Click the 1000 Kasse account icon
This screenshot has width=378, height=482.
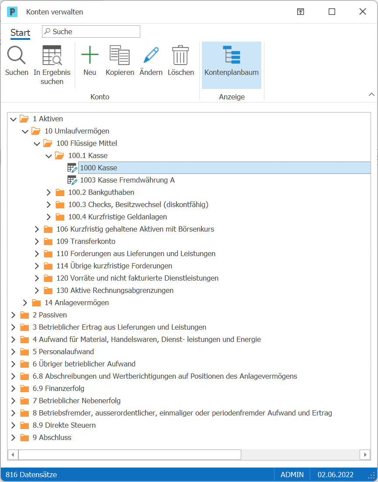pyautogui.click(x=72, y=168)
